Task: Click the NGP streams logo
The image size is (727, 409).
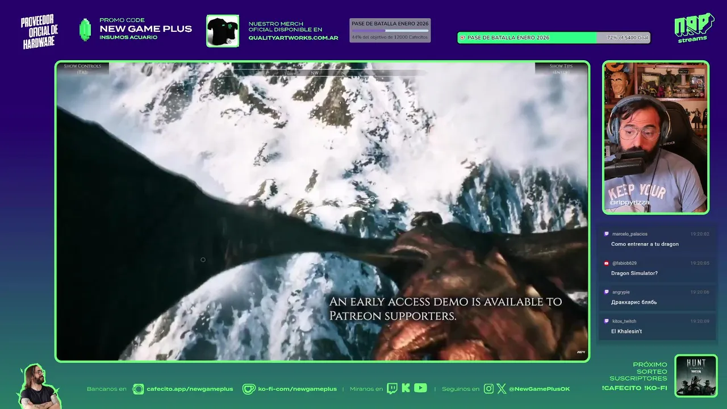Action: click(694, 27)
